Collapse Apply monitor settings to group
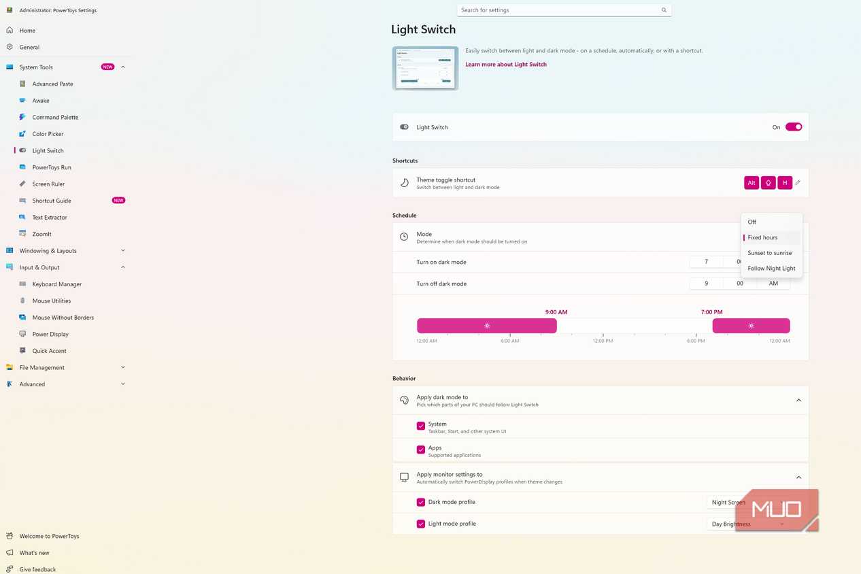Screen dimensions: 861x574 [798, 477]
